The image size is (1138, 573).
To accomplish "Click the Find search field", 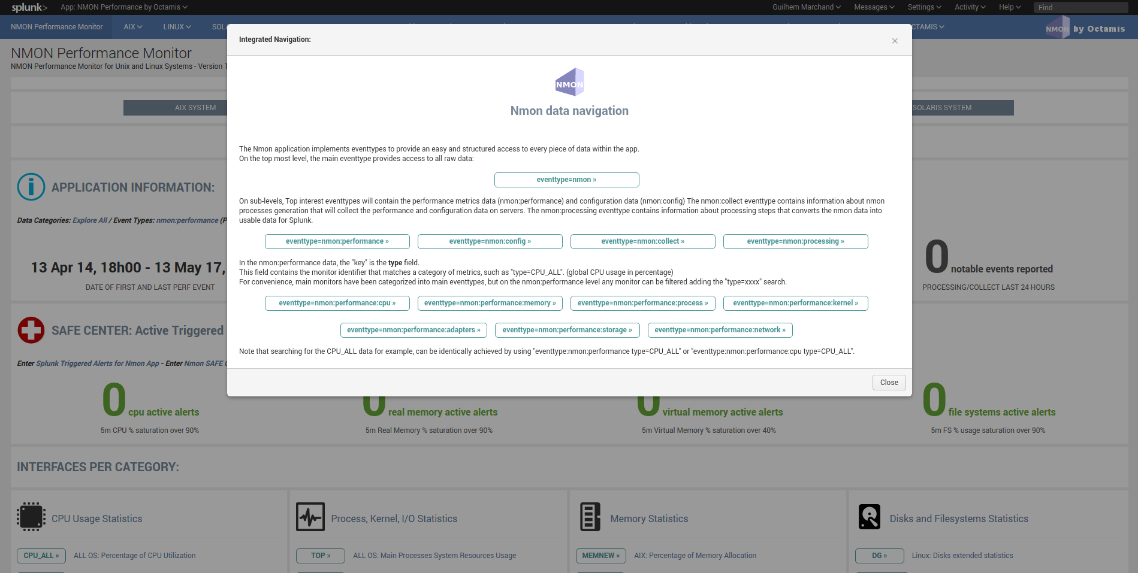I will [x=1080, y=7].
